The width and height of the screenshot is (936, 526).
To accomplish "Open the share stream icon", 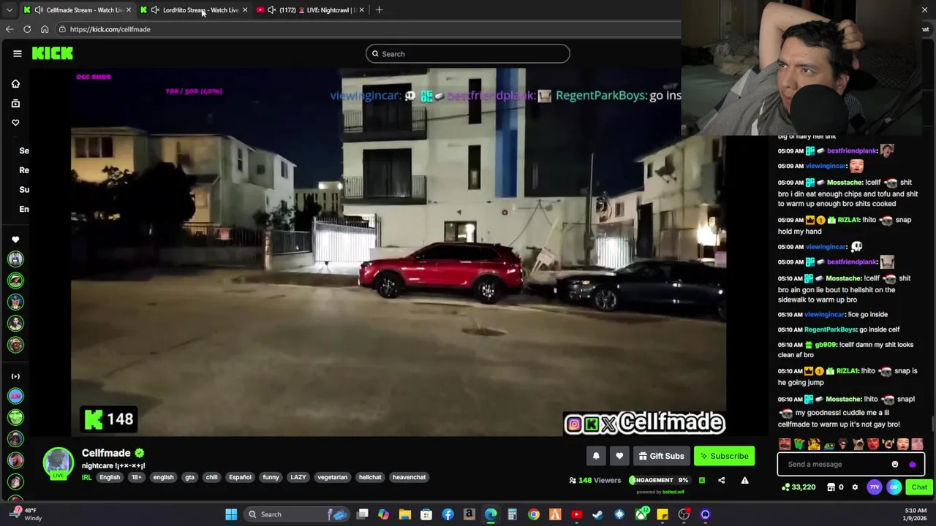I will (722, 480).
